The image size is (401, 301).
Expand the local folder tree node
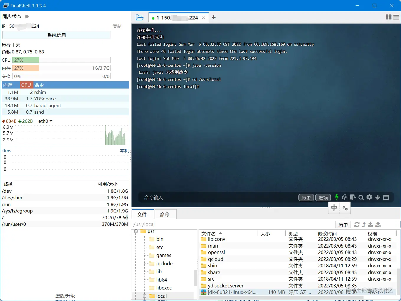point(145,296)
